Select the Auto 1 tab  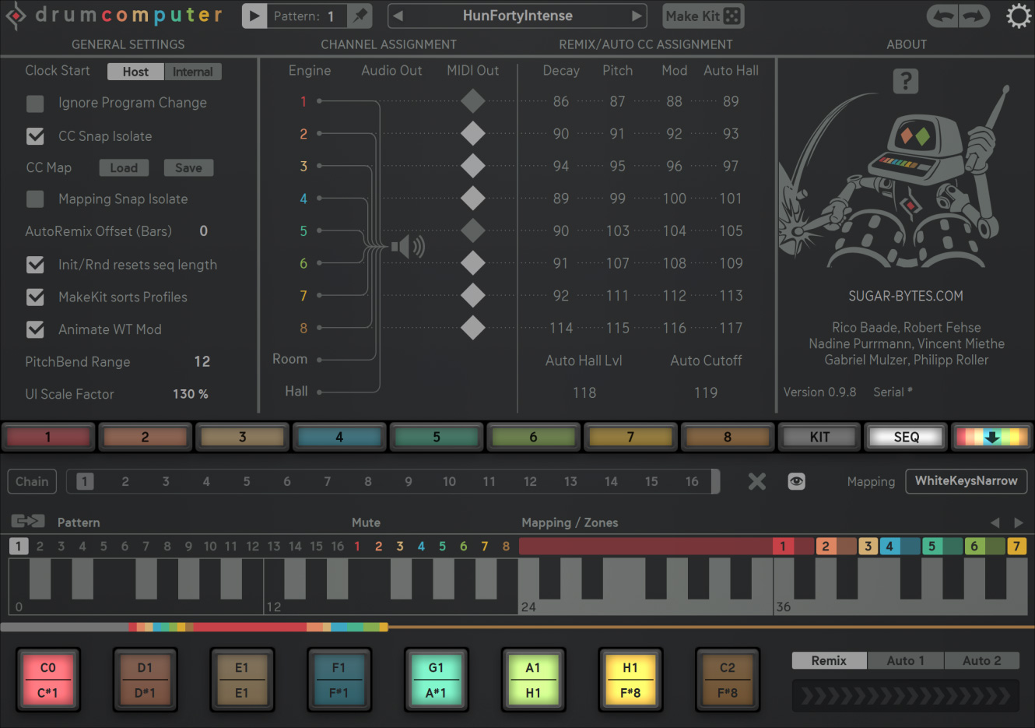tap(905, 660)
